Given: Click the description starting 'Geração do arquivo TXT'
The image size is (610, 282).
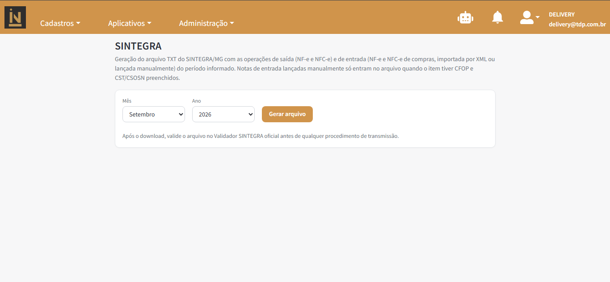Looking at the screenshot, I should (305, 68).
